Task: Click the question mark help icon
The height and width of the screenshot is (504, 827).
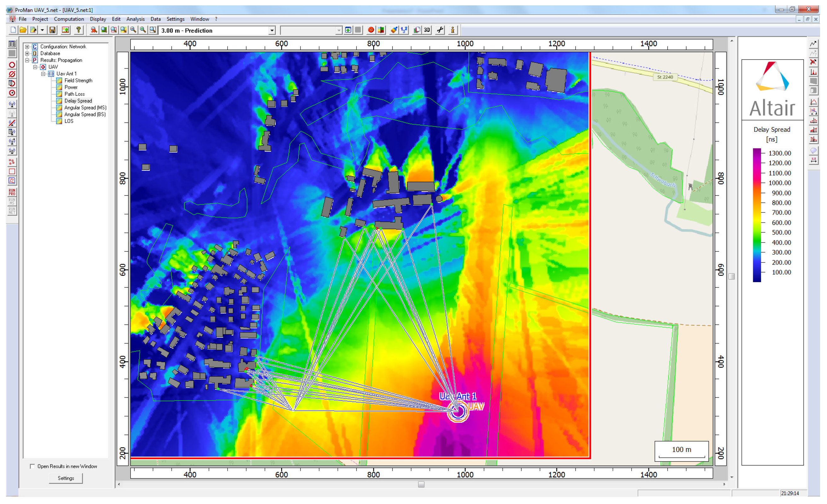Action: tap(78, 30)
